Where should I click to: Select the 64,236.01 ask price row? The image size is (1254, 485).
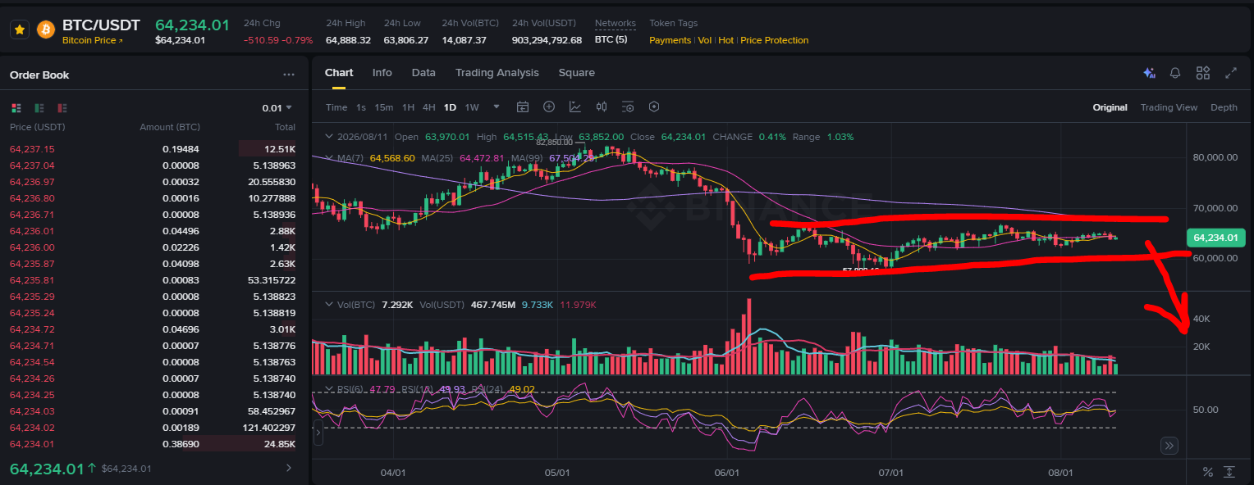pos(153,231)
